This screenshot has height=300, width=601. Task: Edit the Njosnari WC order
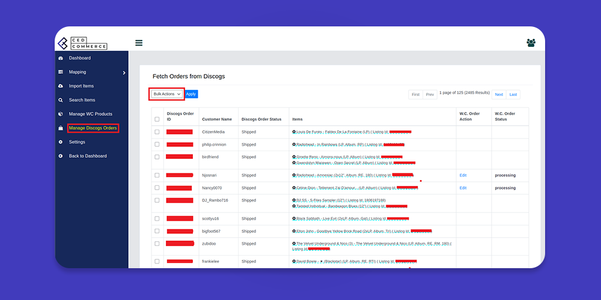(463, 175)
